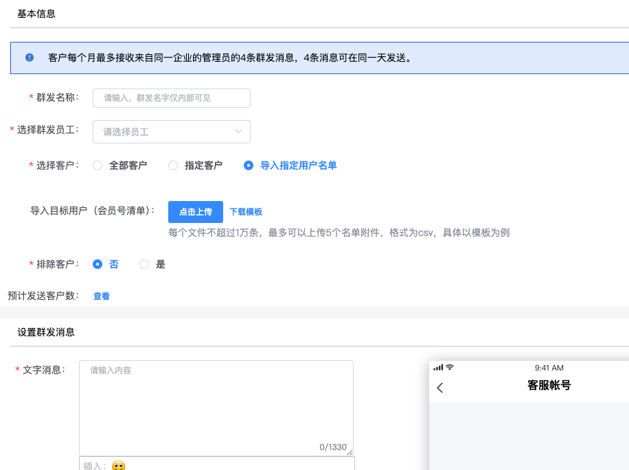This screenshot has height=470, width=629.
Task: Click the 导入目标用户（会员号清单） label
Action: (x=93, y=211)
